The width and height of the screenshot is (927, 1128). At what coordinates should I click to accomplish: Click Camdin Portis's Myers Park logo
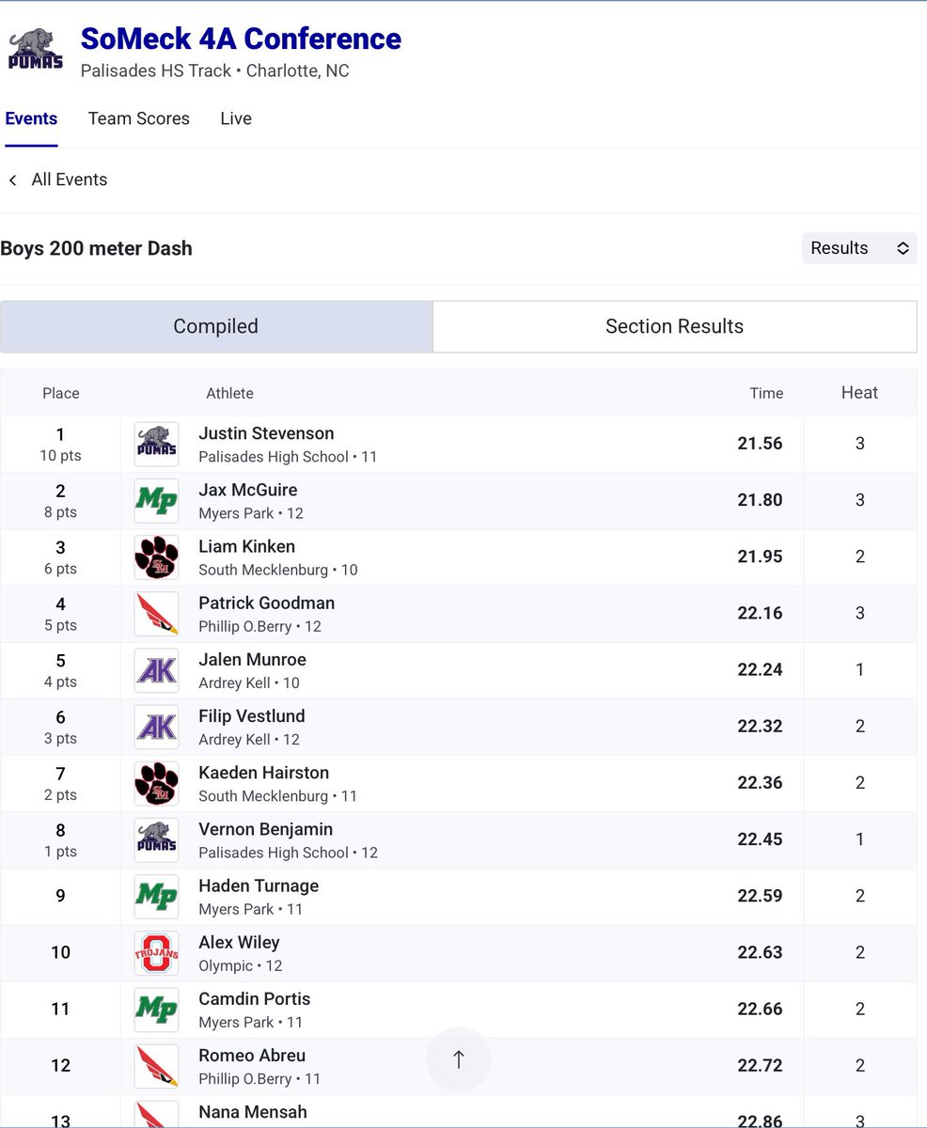(156, 1010)
